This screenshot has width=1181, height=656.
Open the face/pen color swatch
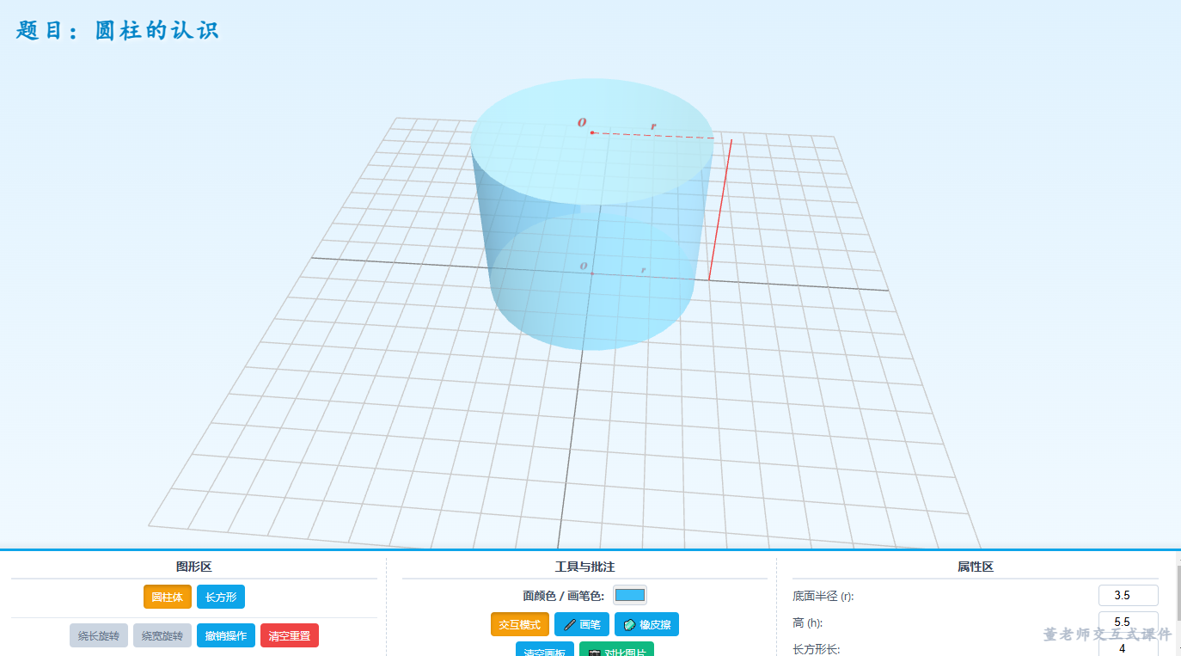pos(630,595)
